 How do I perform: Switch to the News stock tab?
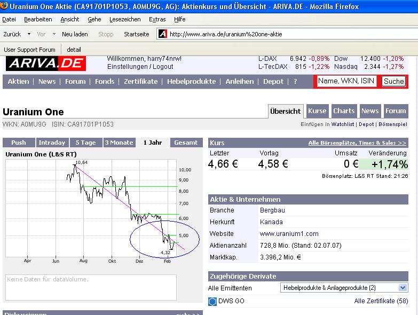pos(370,111)
